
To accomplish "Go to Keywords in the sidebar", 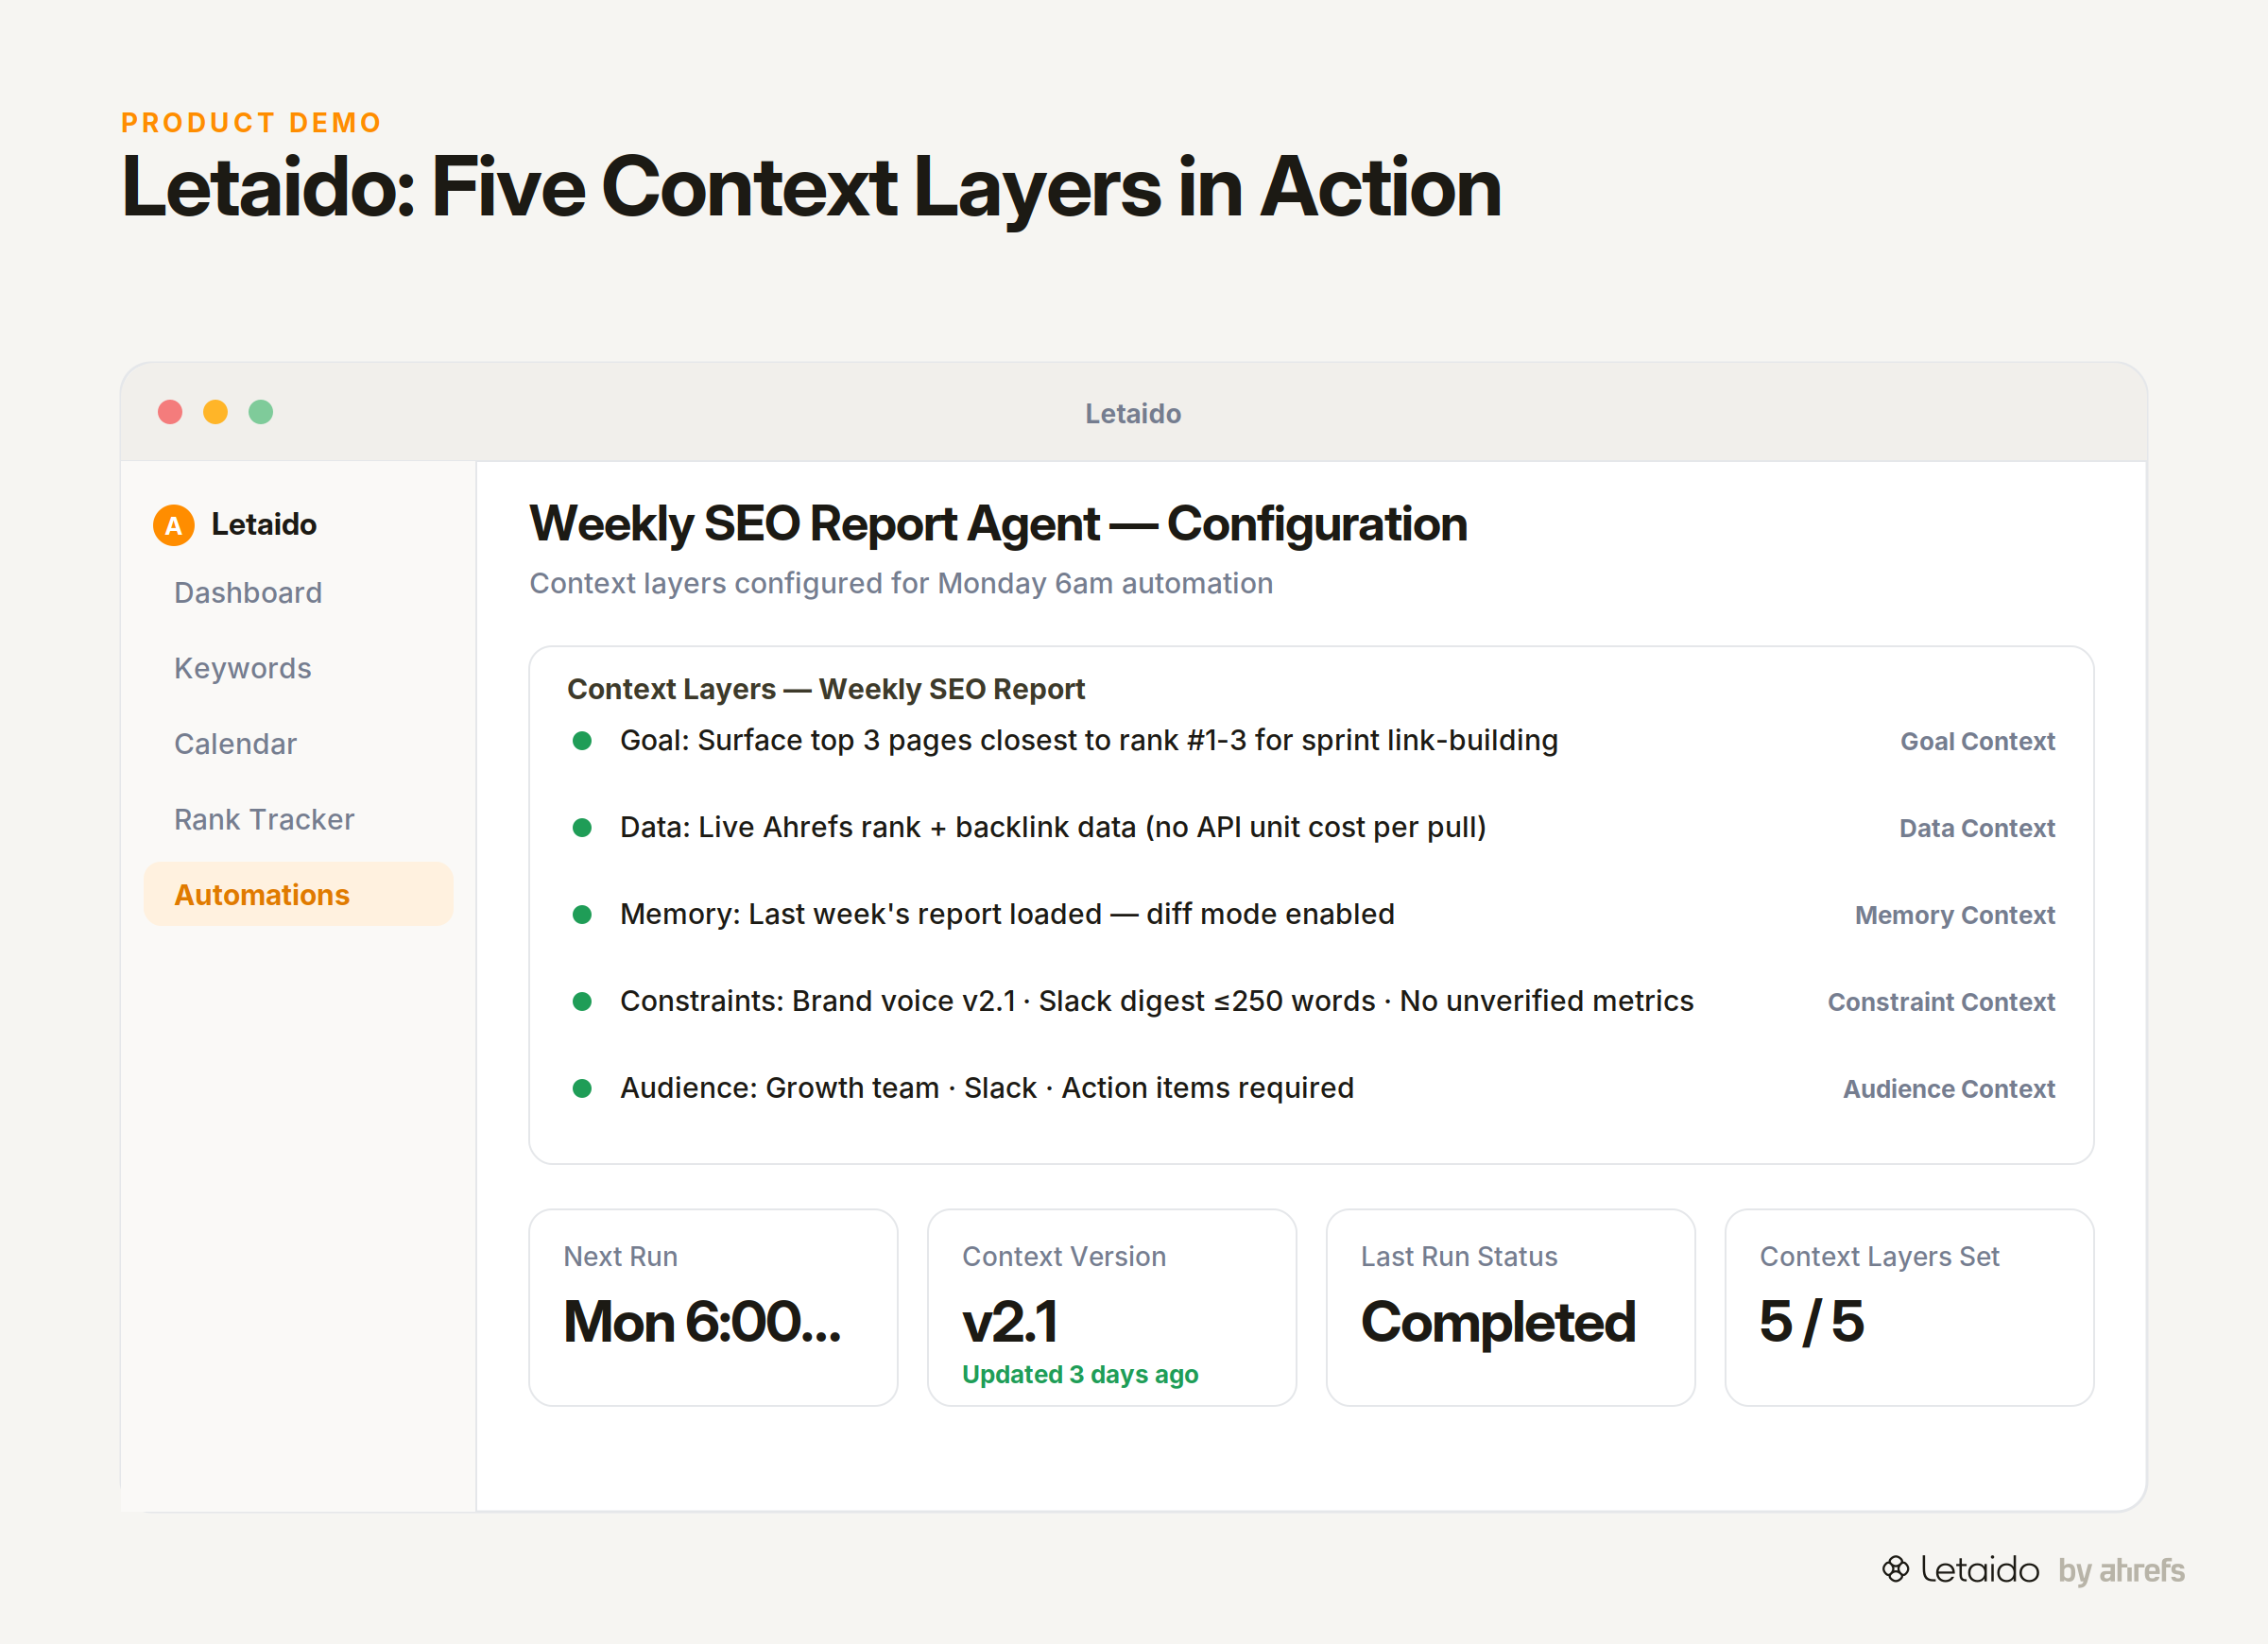I will [x=243, y=668].
